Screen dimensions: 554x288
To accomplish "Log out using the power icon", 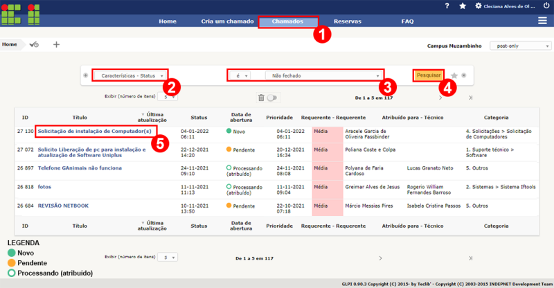I will (x=546, y=6).
